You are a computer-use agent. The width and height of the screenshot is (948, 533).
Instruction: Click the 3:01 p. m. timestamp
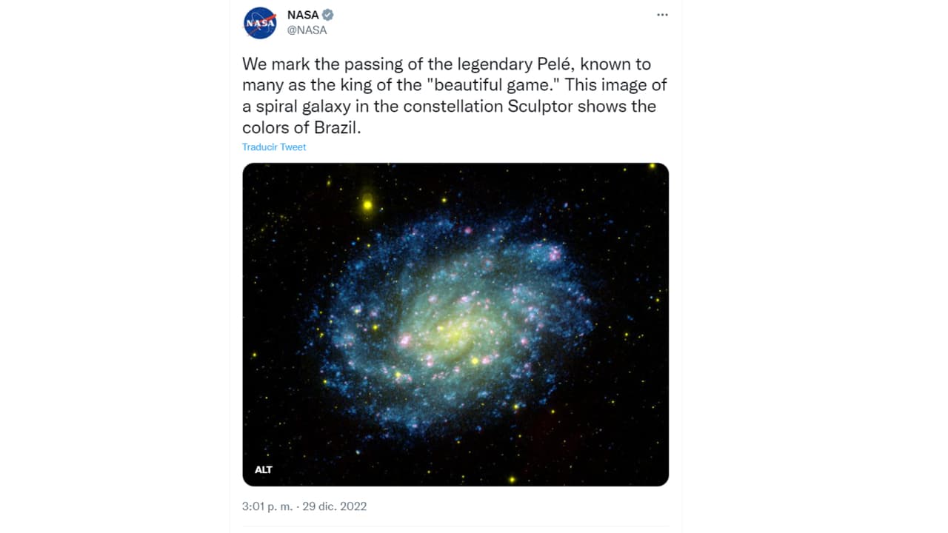(267, 506)
